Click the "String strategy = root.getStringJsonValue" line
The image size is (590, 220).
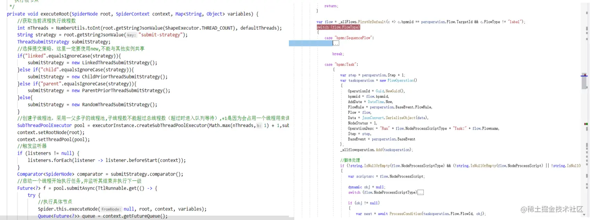[102, 35]
